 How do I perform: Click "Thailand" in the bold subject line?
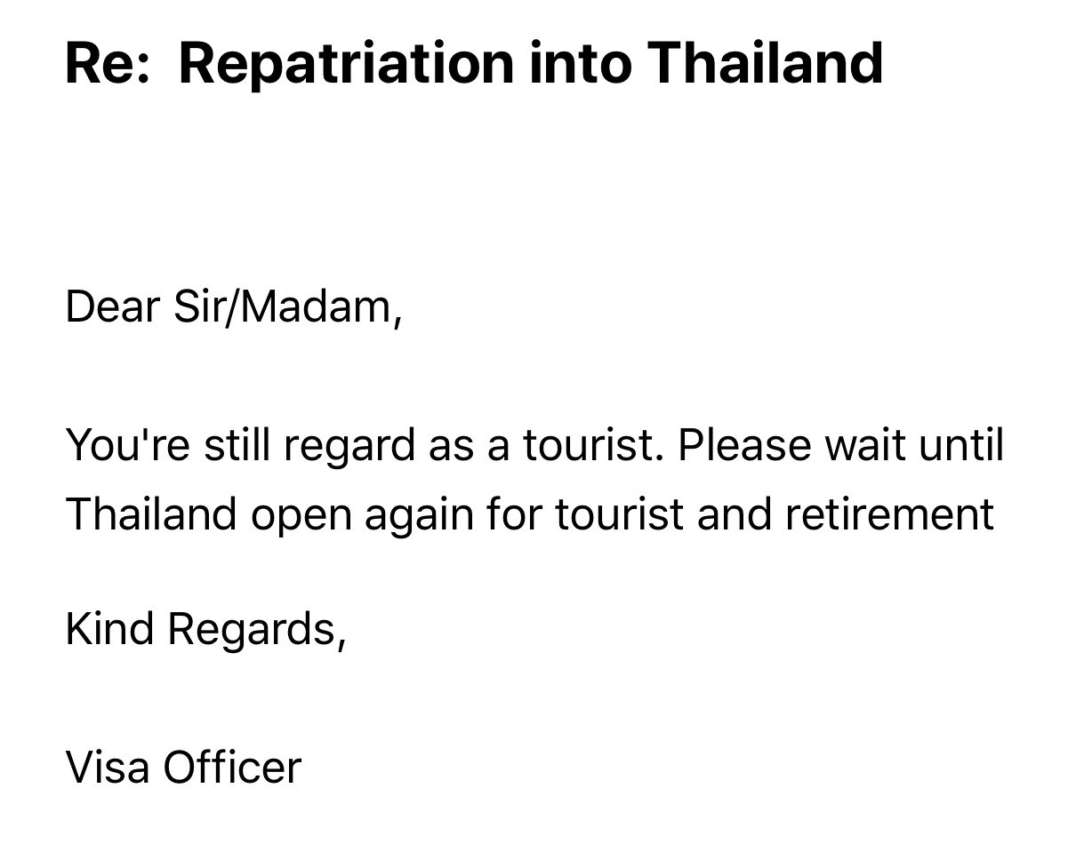[765, 63]
